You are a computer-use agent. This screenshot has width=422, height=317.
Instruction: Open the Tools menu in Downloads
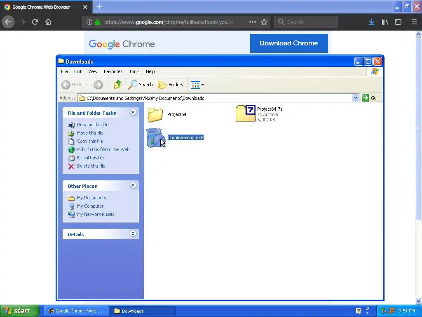[x=134, y=71]
